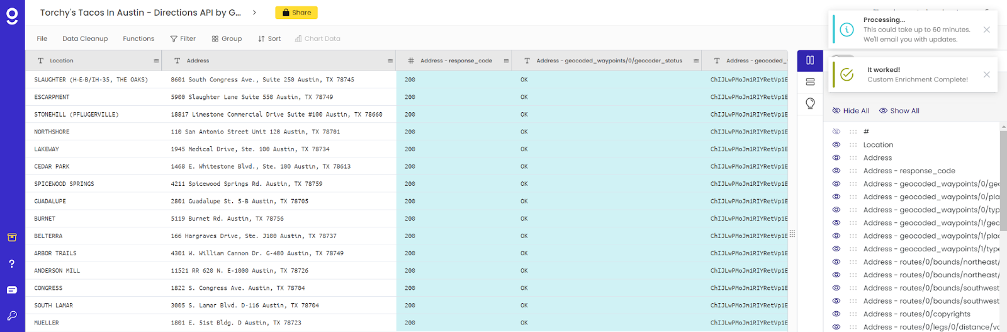Expand the title chevron next to project name
The height and width of the screenshot is (332, 1007).
coord(254,13)
